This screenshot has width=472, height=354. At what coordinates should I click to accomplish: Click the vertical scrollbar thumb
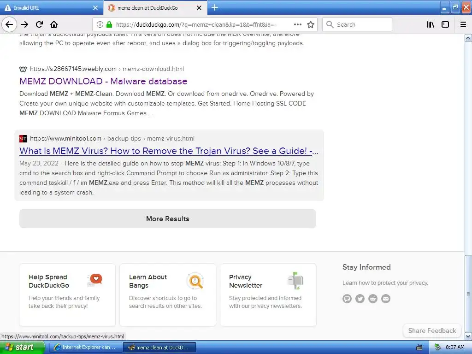tap(468, 294)
